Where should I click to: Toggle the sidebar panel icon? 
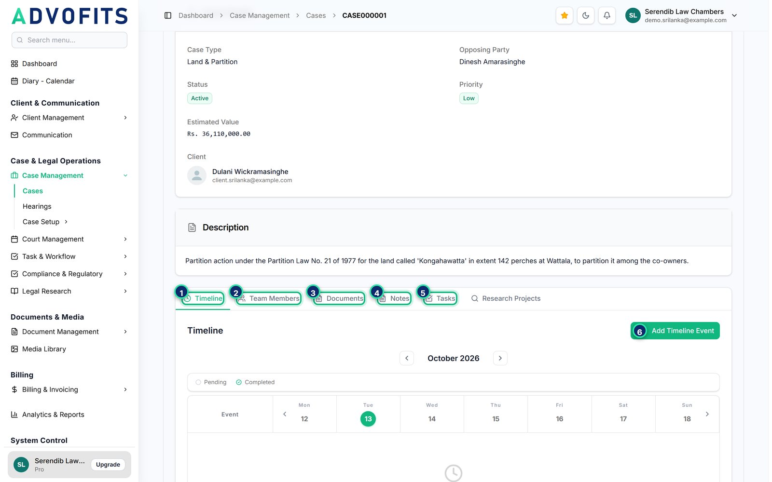168,15
